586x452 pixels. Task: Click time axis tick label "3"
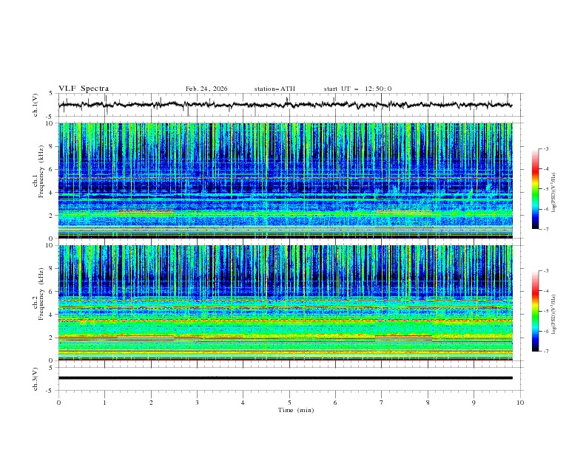pyautogui.click(x=197, y=403)
